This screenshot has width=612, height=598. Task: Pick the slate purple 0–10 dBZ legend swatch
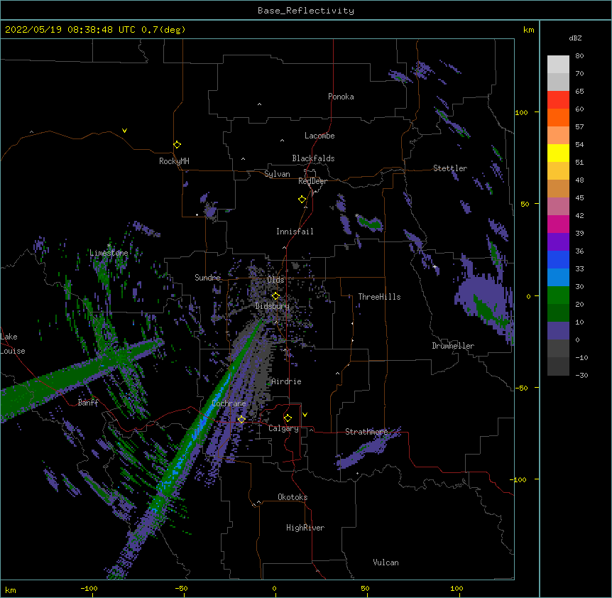558,331
